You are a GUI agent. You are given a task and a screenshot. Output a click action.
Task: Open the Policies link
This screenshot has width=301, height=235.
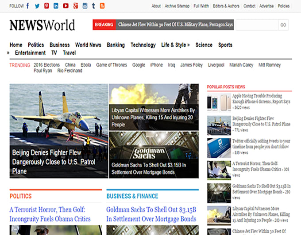[284, 6]
